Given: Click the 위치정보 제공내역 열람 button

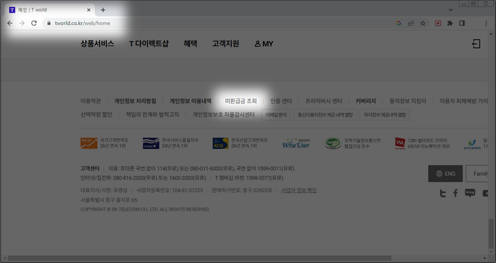Looking at the screenshot, I should click(385, 115).
